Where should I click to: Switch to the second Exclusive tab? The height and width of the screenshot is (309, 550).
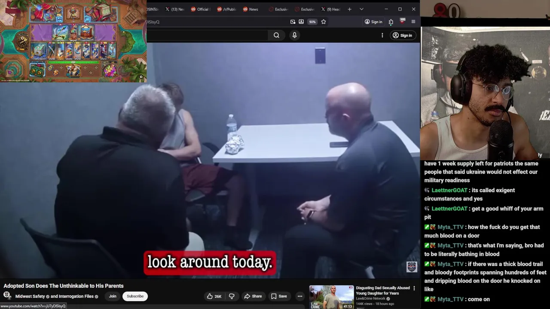(x=304, y=9)
